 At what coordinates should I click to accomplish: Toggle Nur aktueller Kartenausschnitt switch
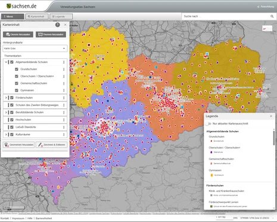[x=208, y=124]
